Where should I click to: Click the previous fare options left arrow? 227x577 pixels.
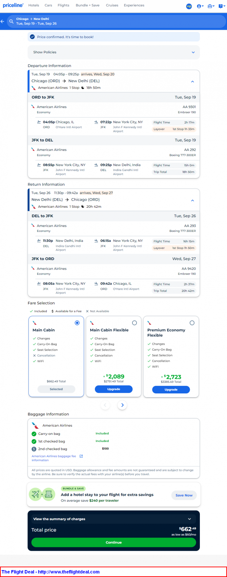pos(105,405)
